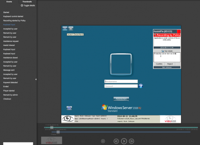The height and width of the screenshot is (145, 200).
Task: Select the Assist Interact event
Action: pos(9,45)
